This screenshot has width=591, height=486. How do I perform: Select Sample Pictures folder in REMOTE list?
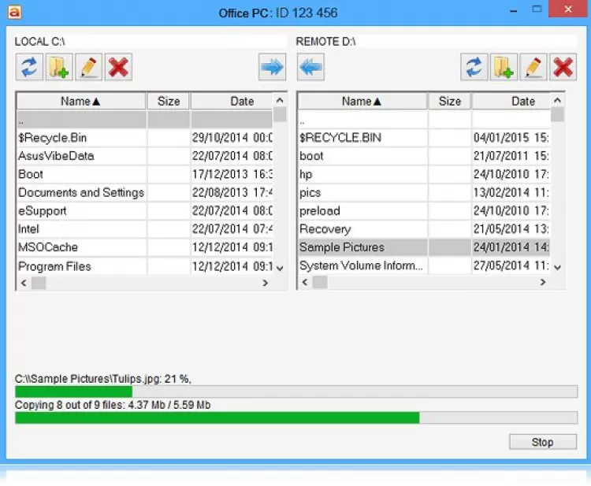point(425,247)
